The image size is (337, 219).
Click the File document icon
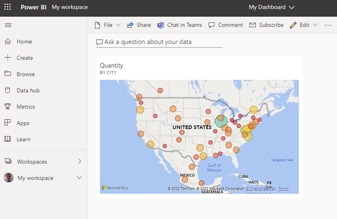[x=98, y=25]
